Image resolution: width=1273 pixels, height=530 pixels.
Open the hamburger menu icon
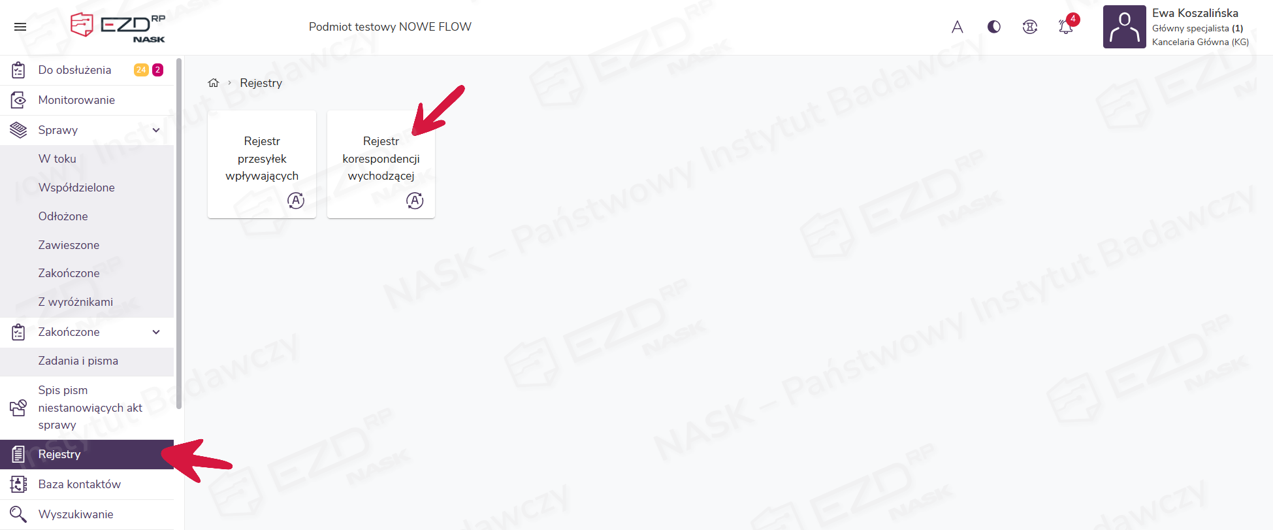[x=20, y=27]
